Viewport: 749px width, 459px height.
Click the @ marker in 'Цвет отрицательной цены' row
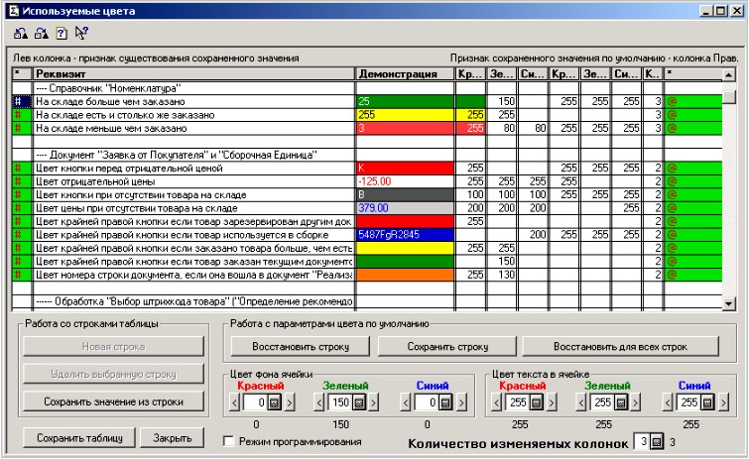click(670, 180)
